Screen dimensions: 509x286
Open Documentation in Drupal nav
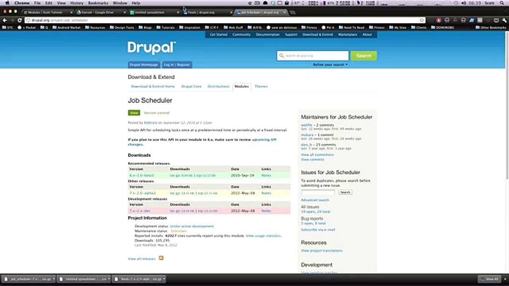[268, 35]
